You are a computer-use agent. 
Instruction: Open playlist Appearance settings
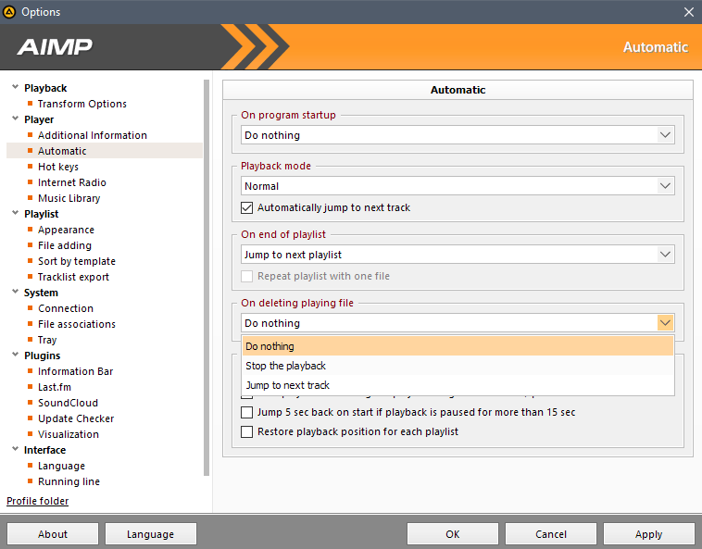66,230
